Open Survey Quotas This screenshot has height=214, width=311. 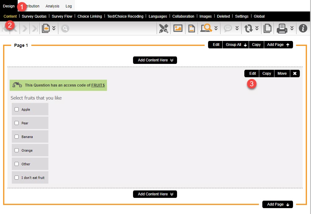tap(34, 16)
